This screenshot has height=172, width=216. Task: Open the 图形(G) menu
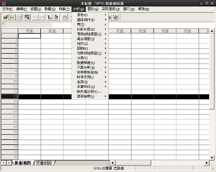(93, 9)
